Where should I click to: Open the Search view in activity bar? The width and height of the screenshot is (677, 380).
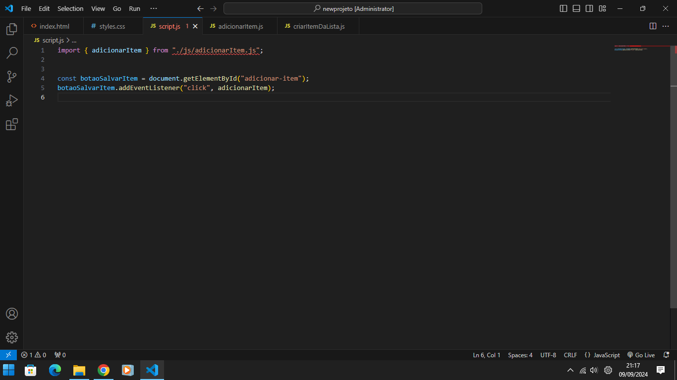click(x=12, y=53)
